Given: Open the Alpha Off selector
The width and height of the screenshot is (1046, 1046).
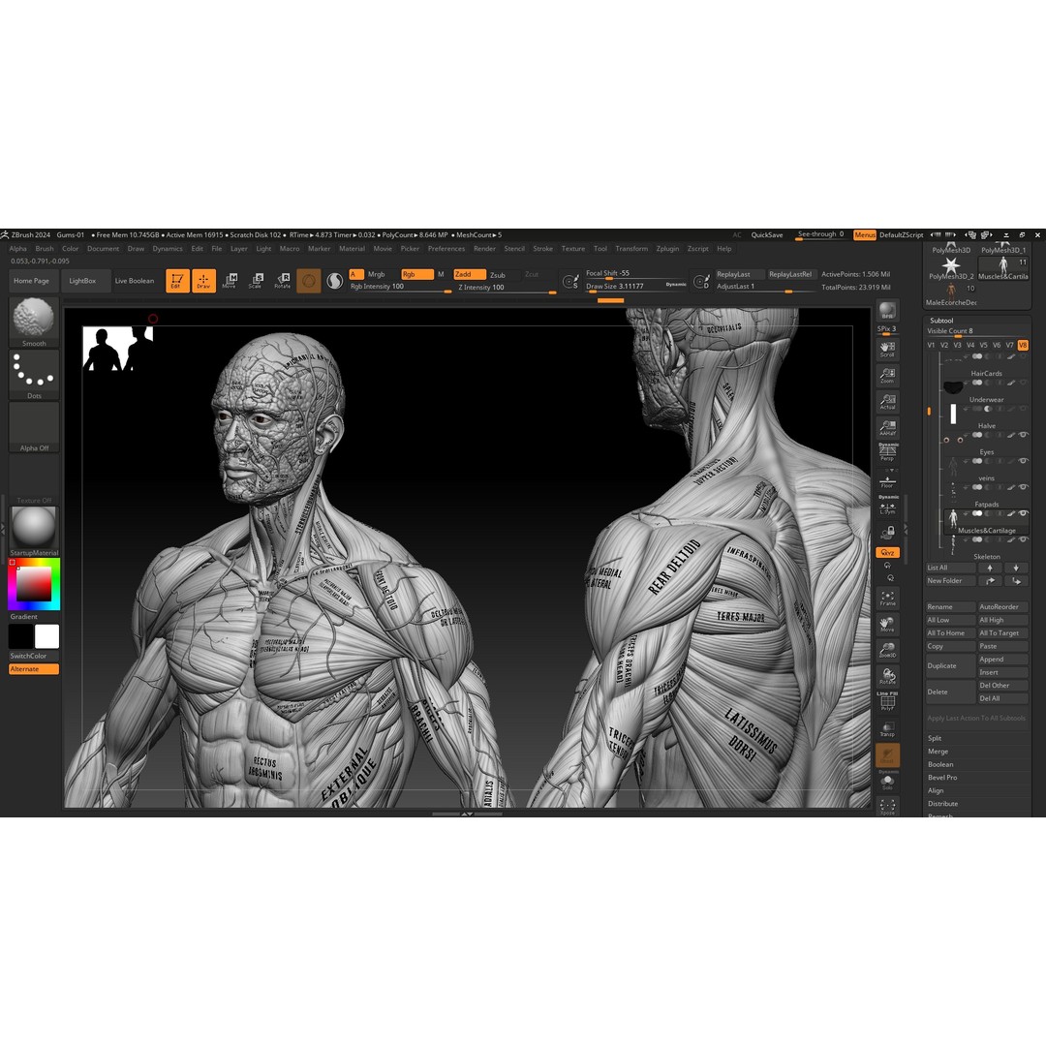Looking at the screenshot, I should (34, 428).
